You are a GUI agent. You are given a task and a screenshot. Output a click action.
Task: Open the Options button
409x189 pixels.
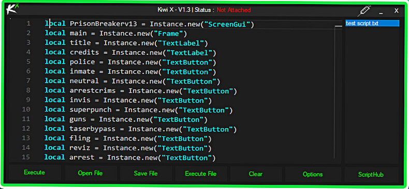313,174
